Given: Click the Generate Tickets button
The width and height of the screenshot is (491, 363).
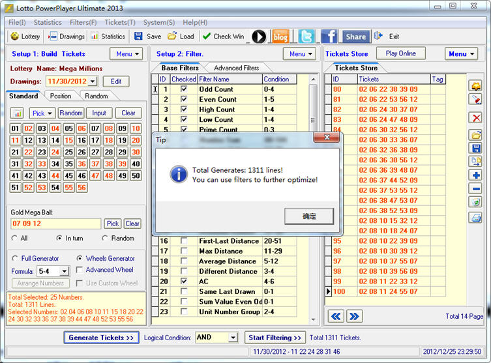Looking at the screenshot, I should (102, 338).
